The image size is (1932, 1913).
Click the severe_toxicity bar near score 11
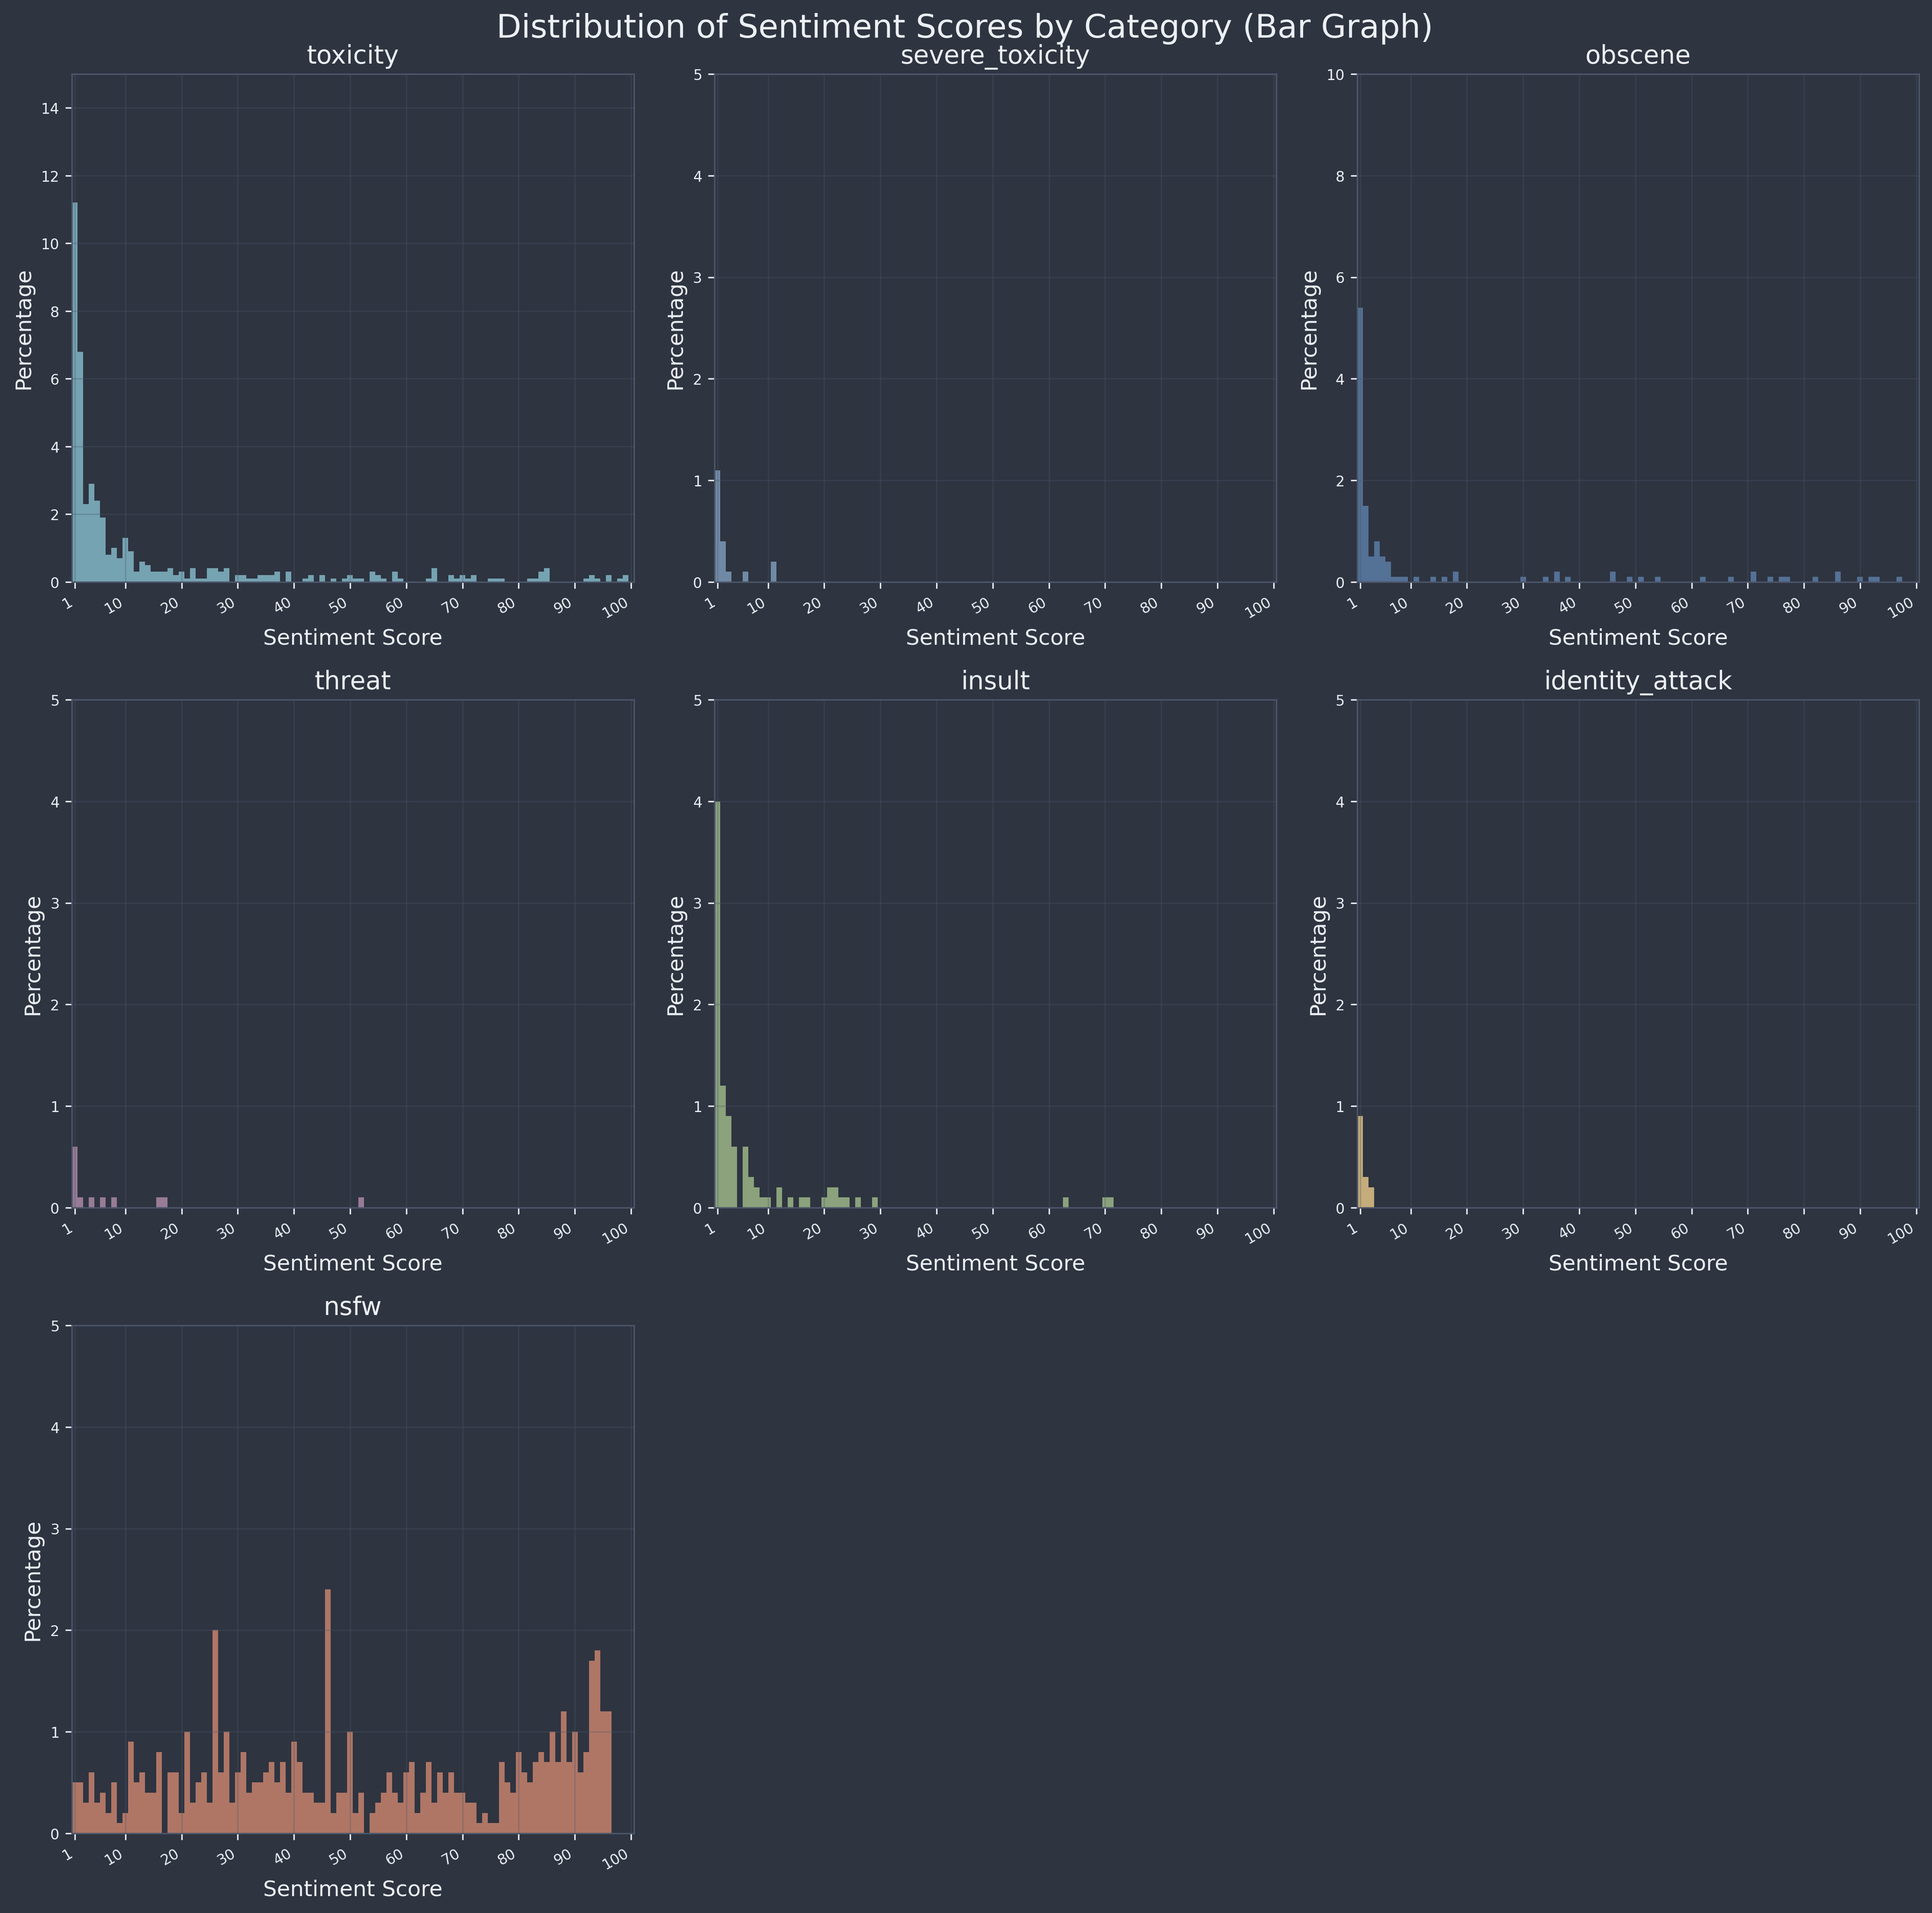[x=774, y=572]
